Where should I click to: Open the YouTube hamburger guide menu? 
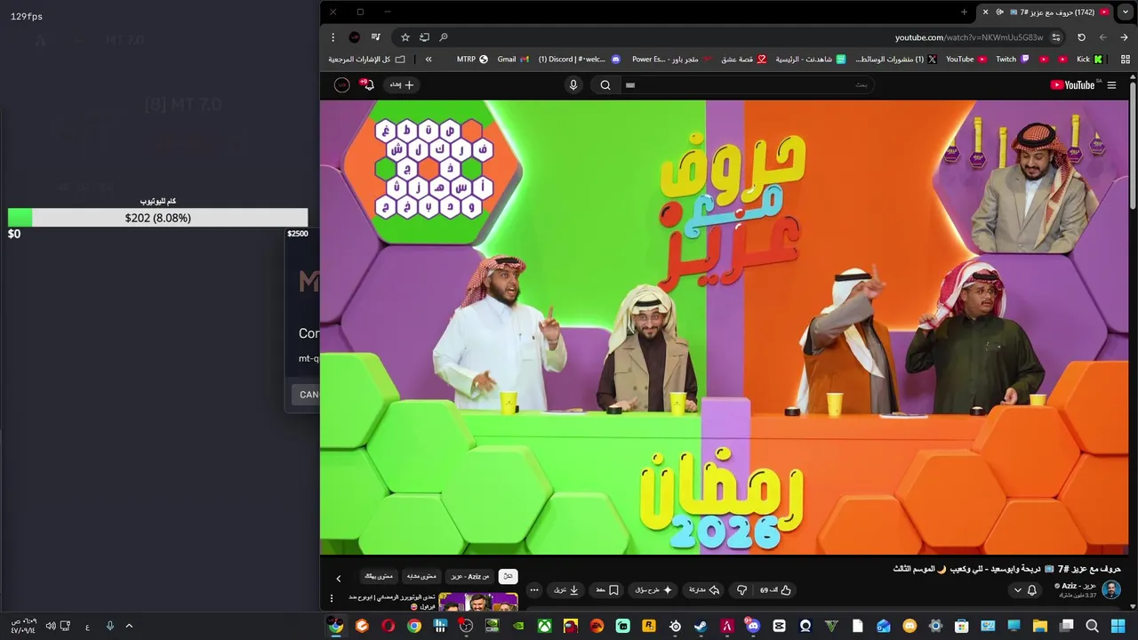pyautogui.click(x=1111, y=85)
